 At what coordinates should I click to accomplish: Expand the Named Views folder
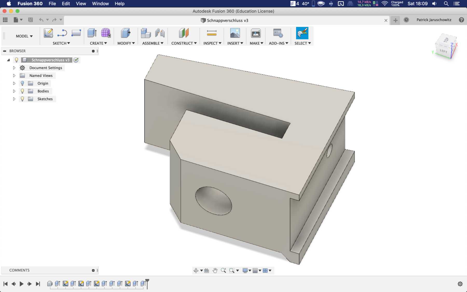[x=14, y=76]
